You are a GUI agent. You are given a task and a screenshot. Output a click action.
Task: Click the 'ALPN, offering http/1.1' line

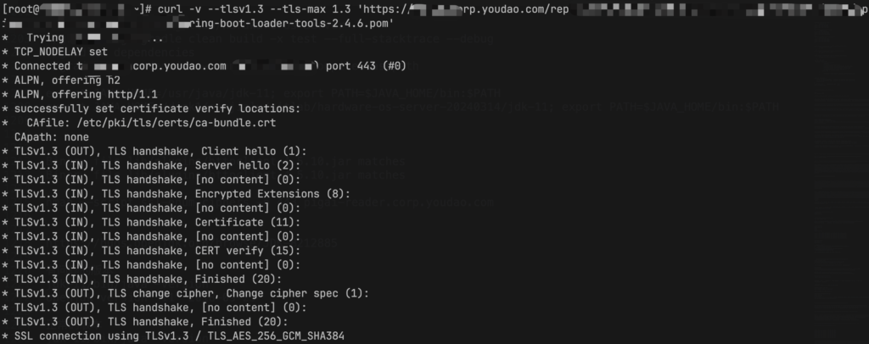pyautogui.click(x=80, y=95)
